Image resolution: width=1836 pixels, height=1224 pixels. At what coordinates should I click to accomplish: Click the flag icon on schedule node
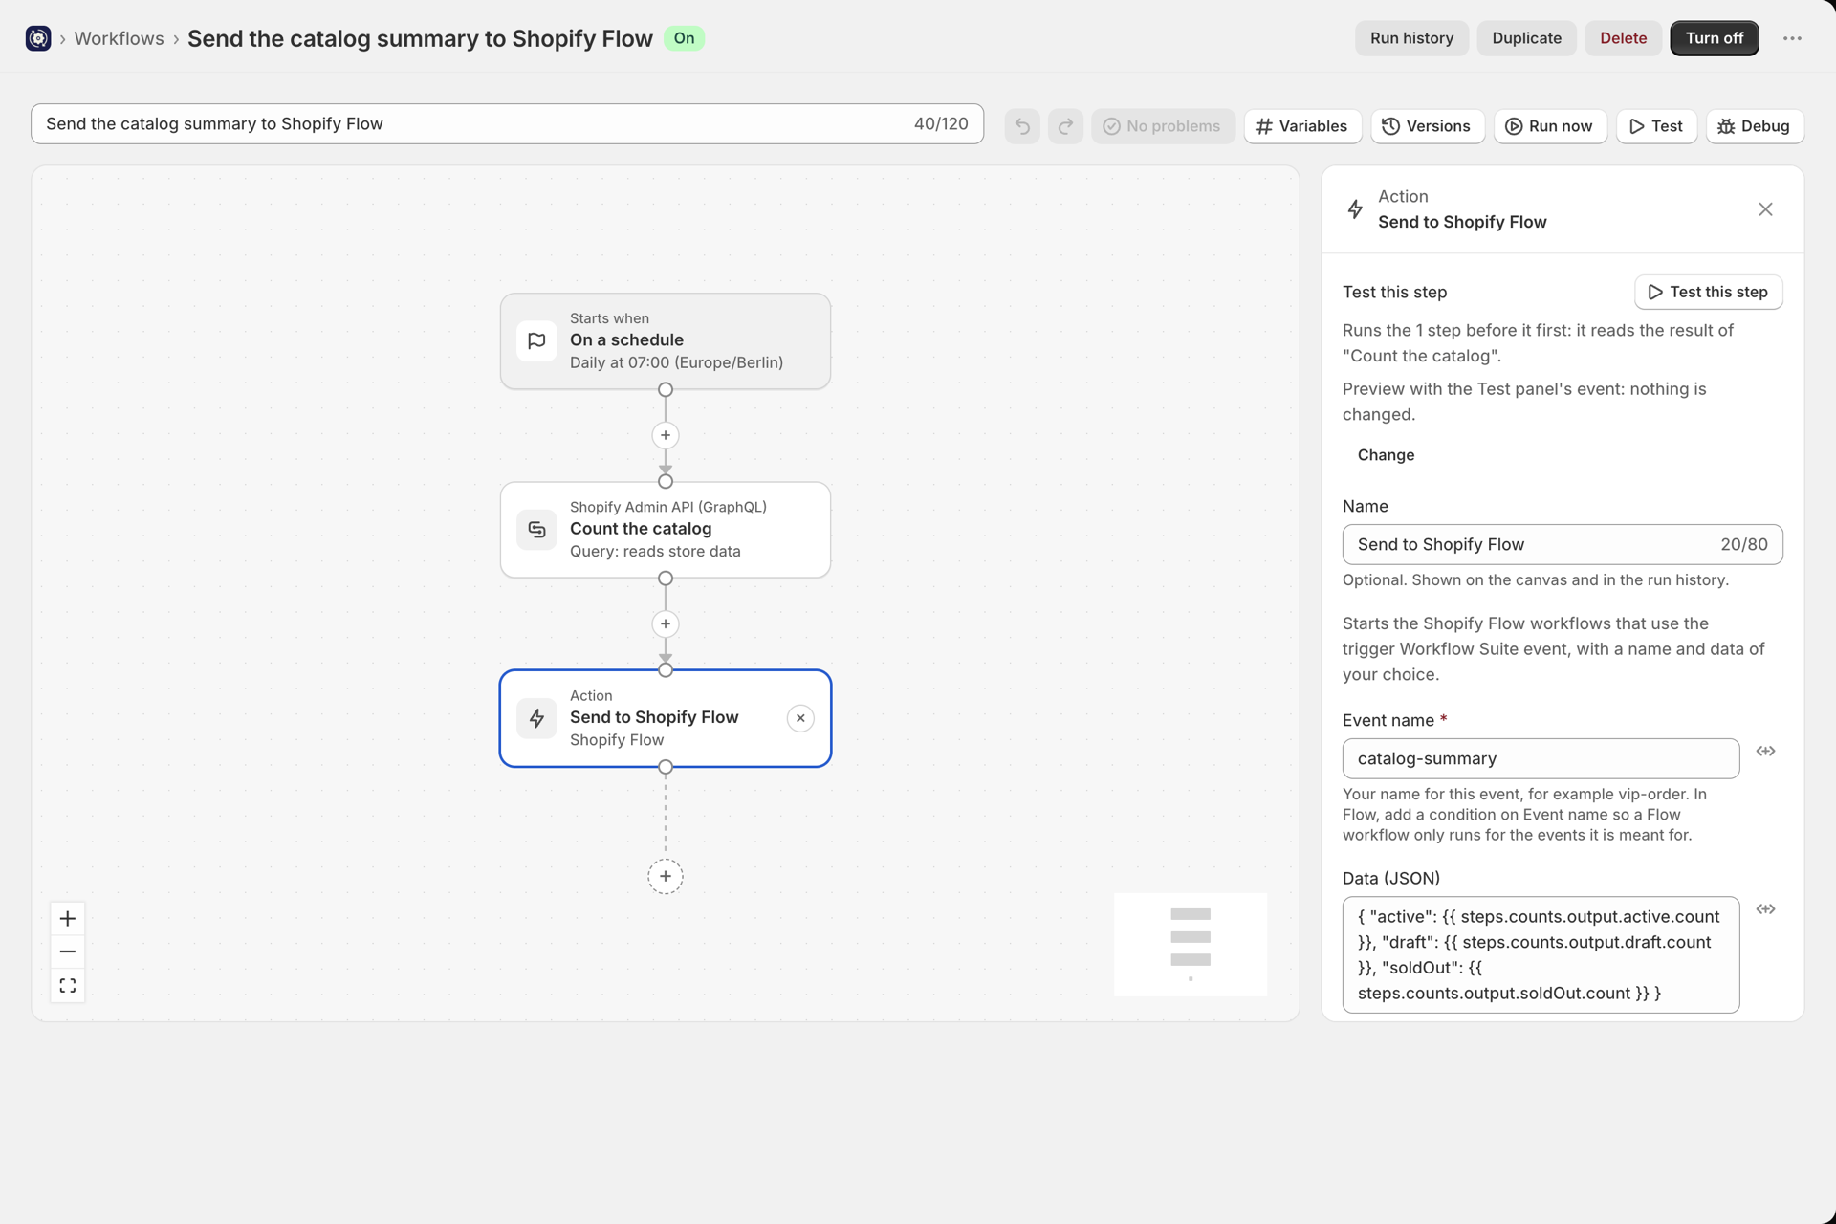536,341
